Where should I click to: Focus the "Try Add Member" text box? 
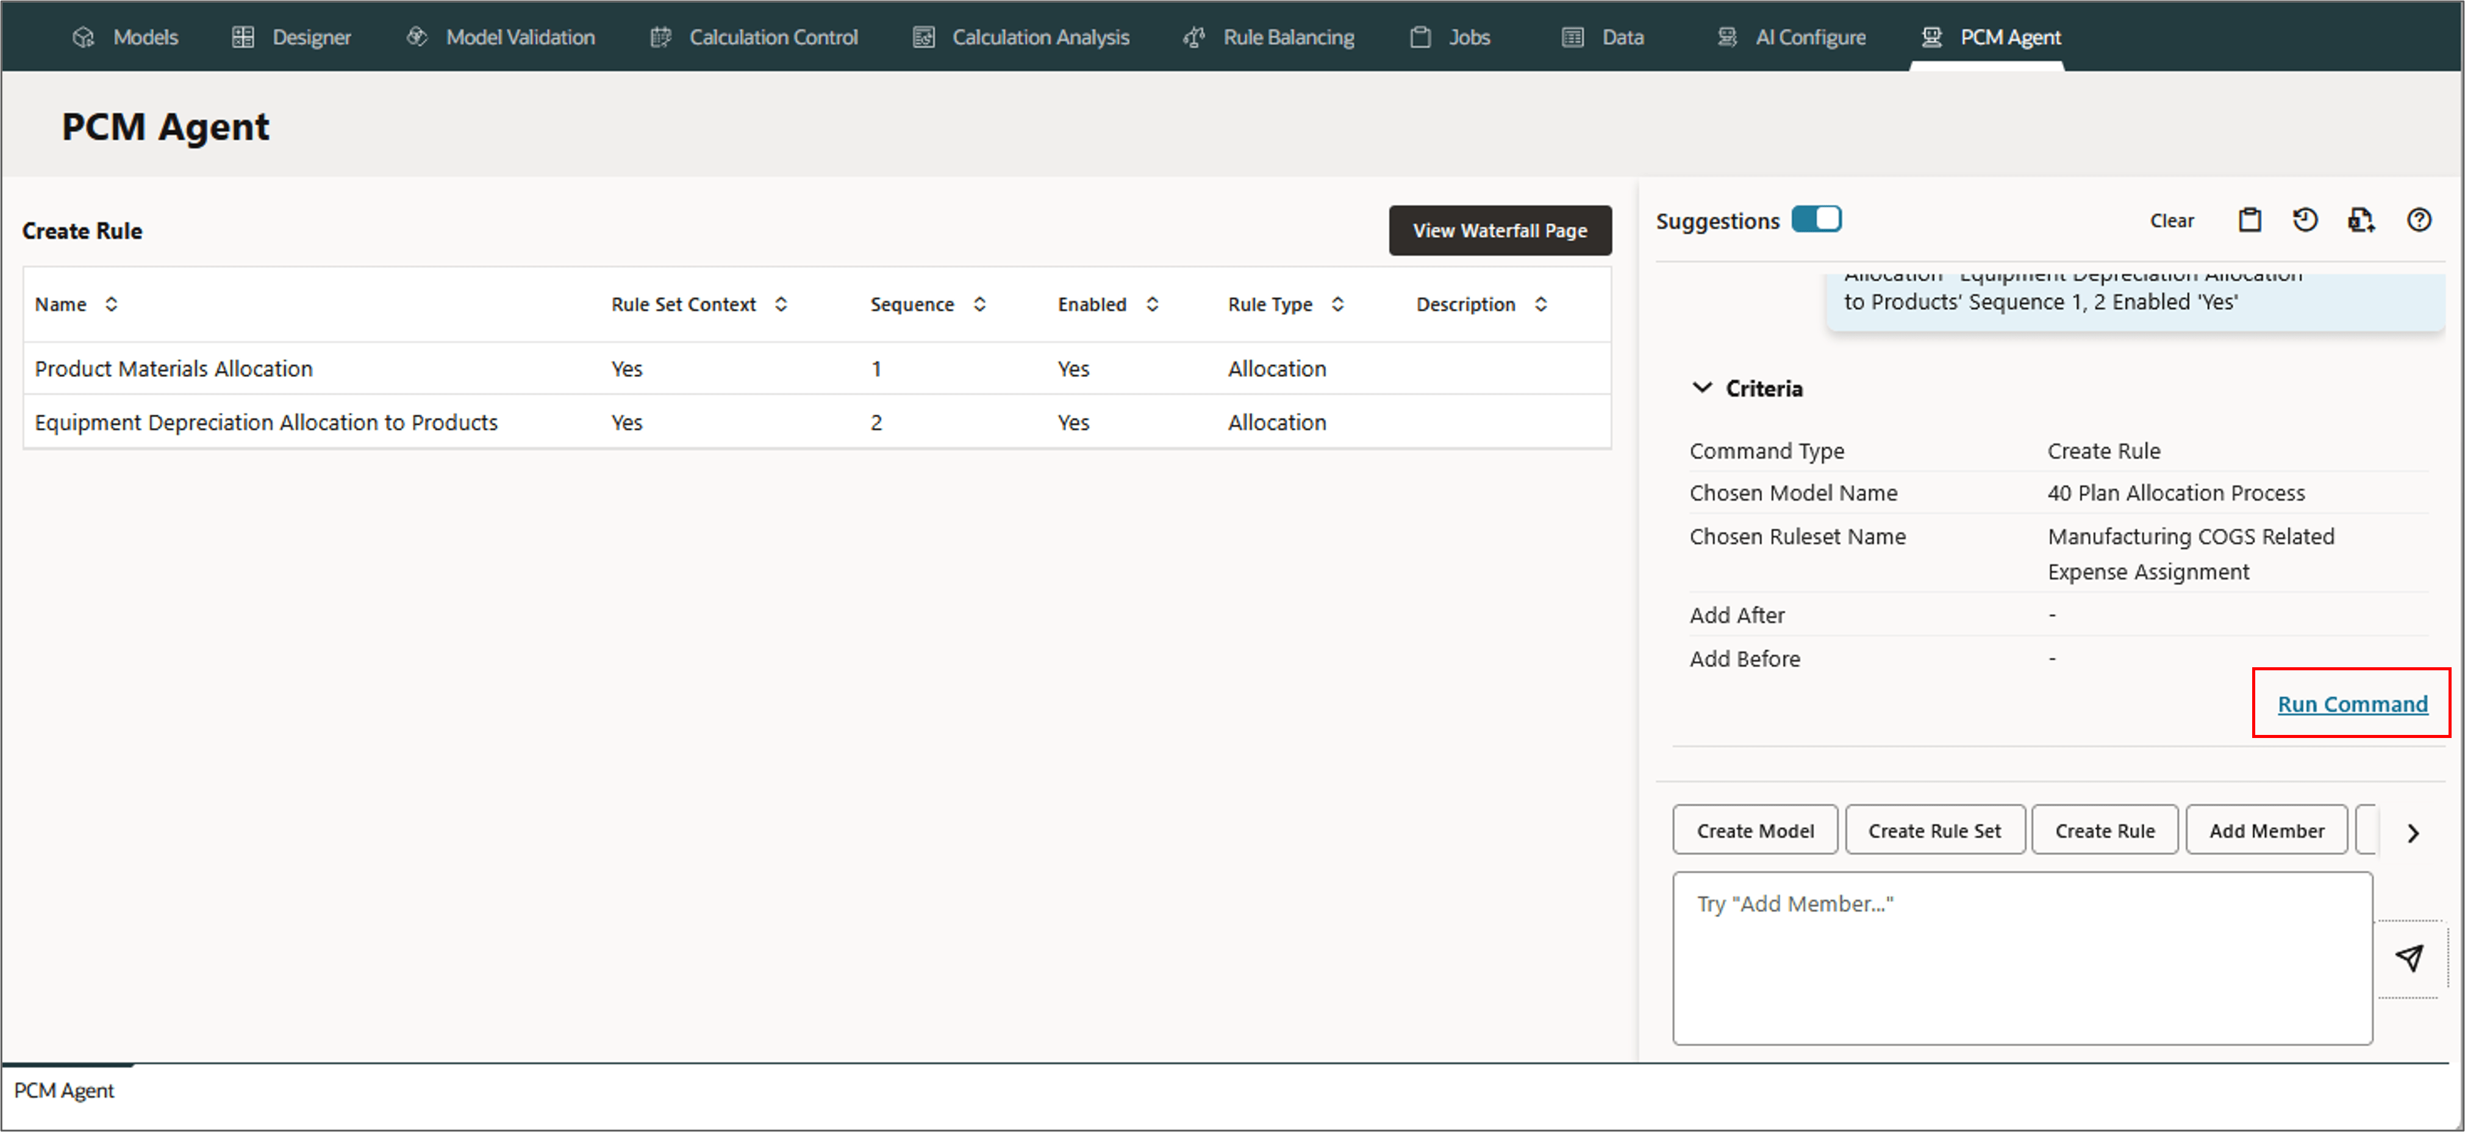(2021, 958)
